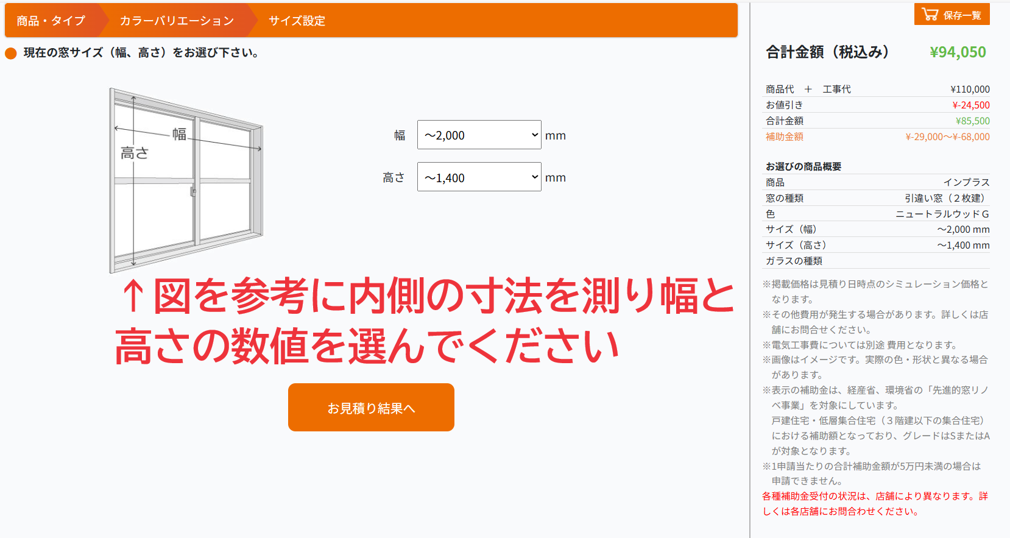The height and width of the screenshot is (538, 1010).
Task: Click the お値引き row label
Action: click(784, 105)
